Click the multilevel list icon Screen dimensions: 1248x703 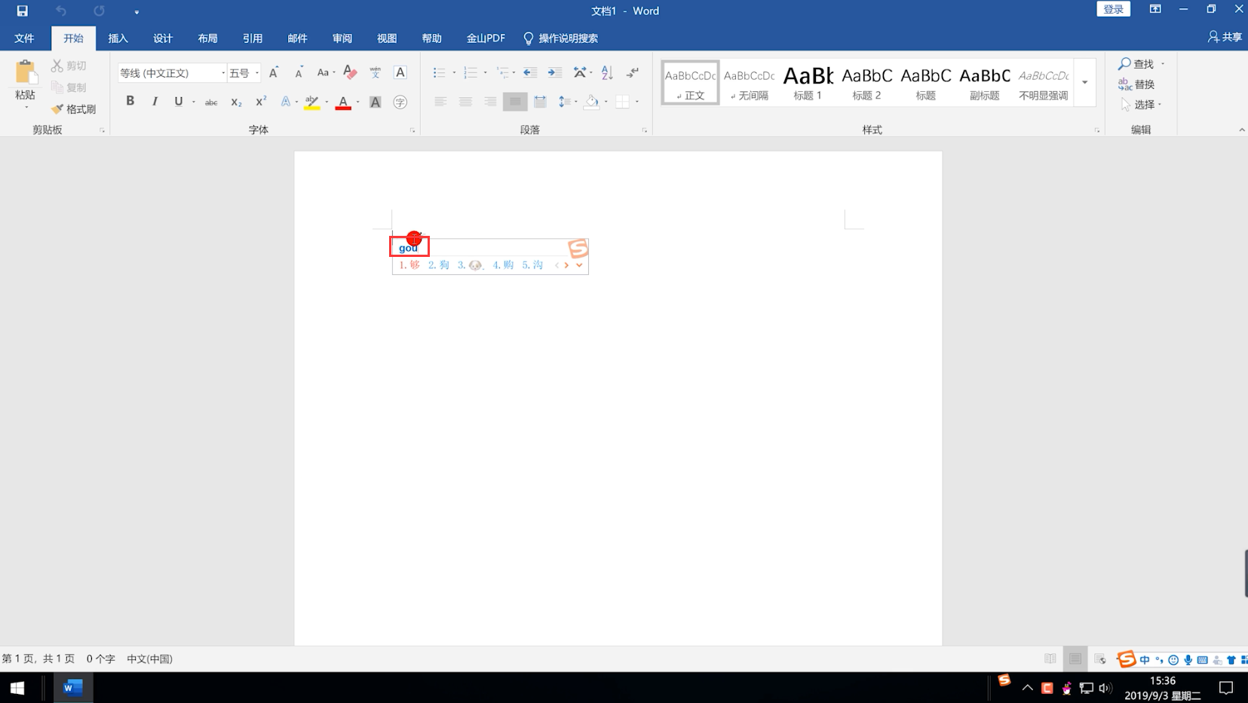click(x=502, y=72)
